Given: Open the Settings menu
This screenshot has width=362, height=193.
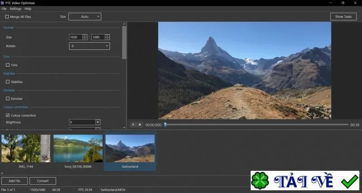Looking at the screenshot, I should pyautogui.click(x=15, y=9).
